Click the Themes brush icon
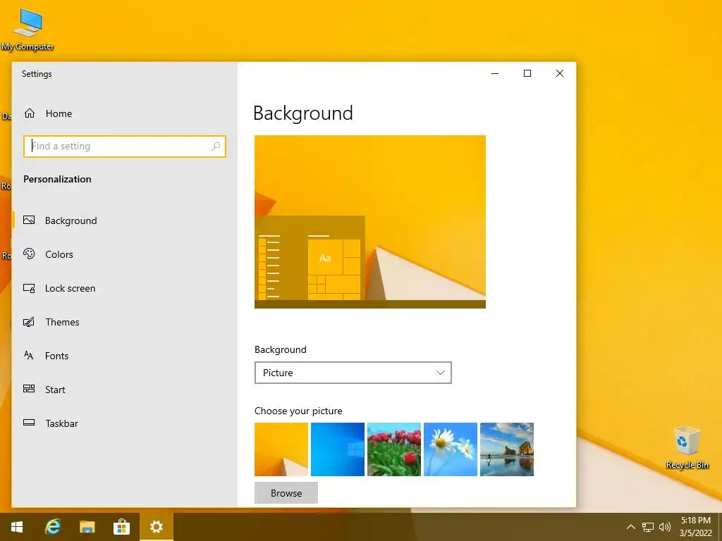Image resolution: width=722 pixels, height=541 pixels. 29,321
